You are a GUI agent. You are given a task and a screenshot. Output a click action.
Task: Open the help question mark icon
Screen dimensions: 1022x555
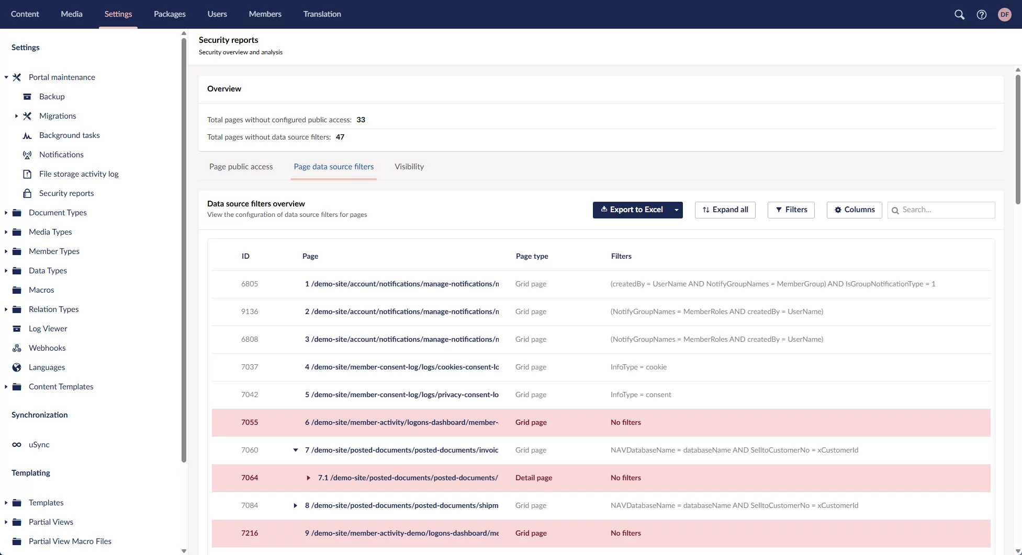pos(982,15)
